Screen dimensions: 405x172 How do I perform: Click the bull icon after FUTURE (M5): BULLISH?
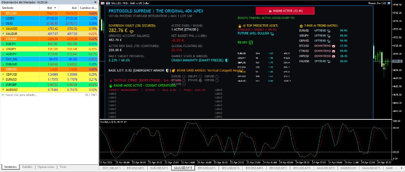[272, 34]
